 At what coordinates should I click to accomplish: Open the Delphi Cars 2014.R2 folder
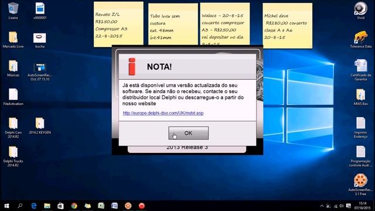tap(13, 128)
